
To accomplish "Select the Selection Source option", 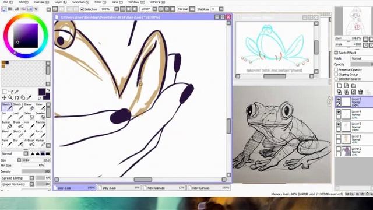I will tap(336, 79).
